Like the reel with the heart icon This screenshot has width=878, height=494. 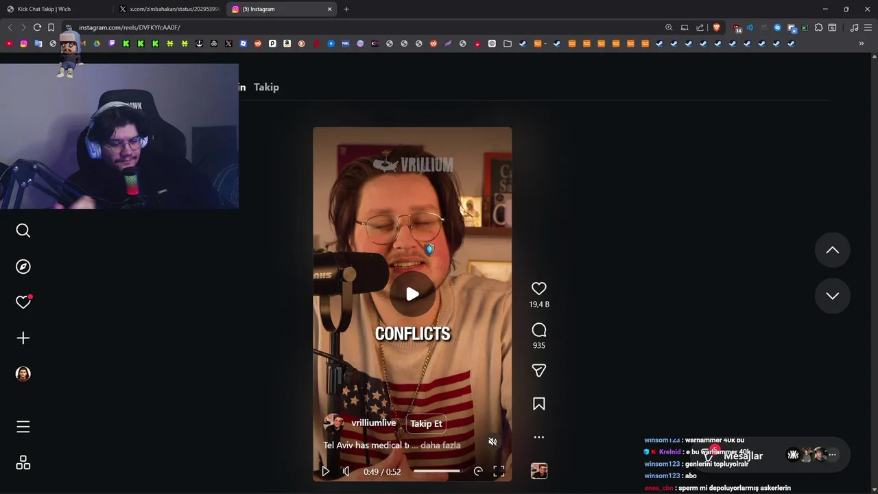pos(539,289)
